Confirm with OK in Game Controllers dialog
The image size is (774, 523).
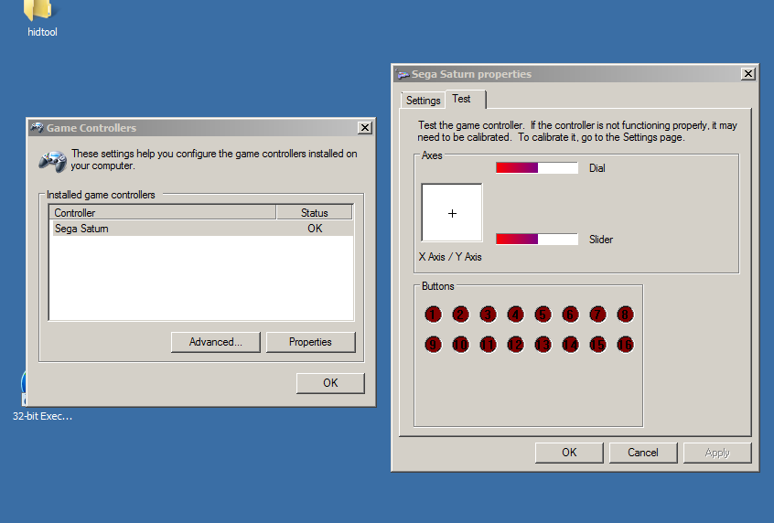coord(330,383)
